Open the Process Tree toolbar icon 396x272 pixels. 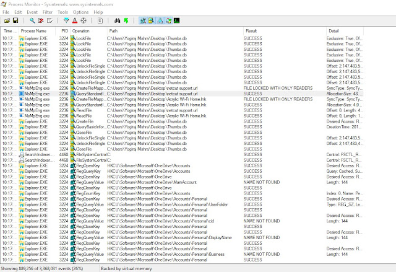[x=100, y=20]
